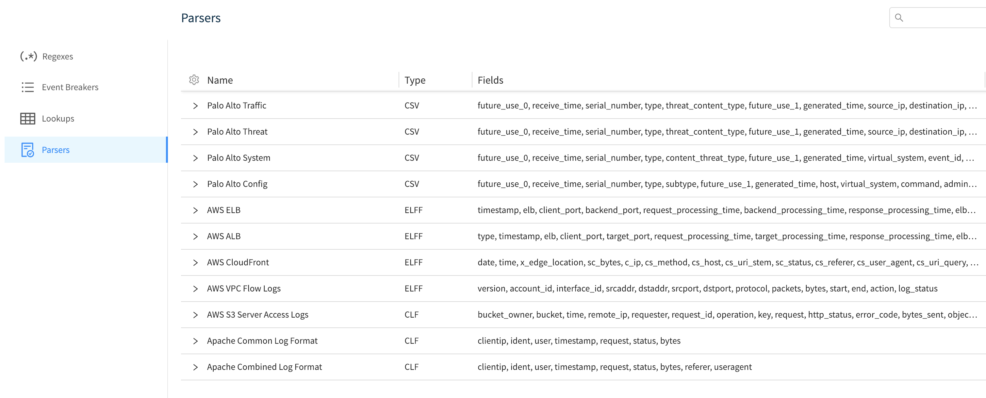Viewport: 986px width, 398px height.
Task: Expand the AWS ELB parser details
Action: click(x=196, y=210)
